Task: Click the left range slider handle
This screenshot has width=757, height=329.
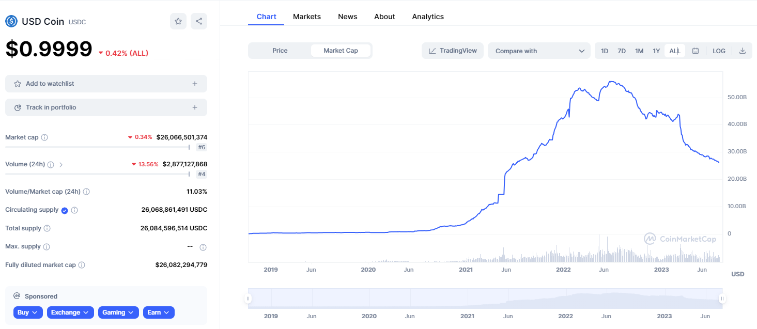Action: [248, 299]
